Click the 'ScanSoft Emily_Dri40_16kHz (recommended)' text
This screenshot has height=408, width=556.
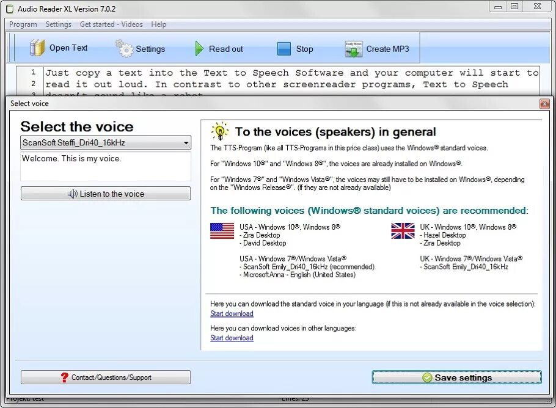pos(309,266)
